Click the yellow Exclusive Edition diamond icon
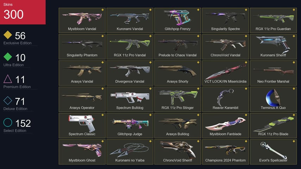Image resolution: width=301 pixels, height=169 pixels. pos(8,35)
